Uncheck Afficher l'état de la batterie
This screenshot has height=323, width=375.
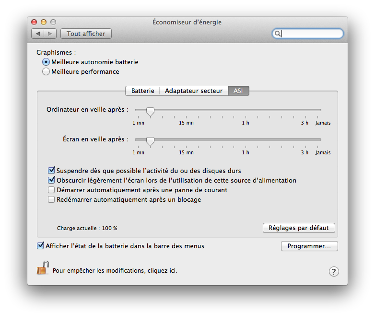(x=40, y=246)
